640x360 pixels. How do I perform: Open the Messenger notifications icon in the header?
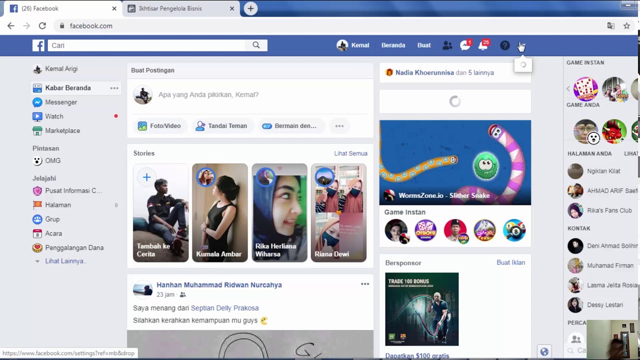click(465, 45)
